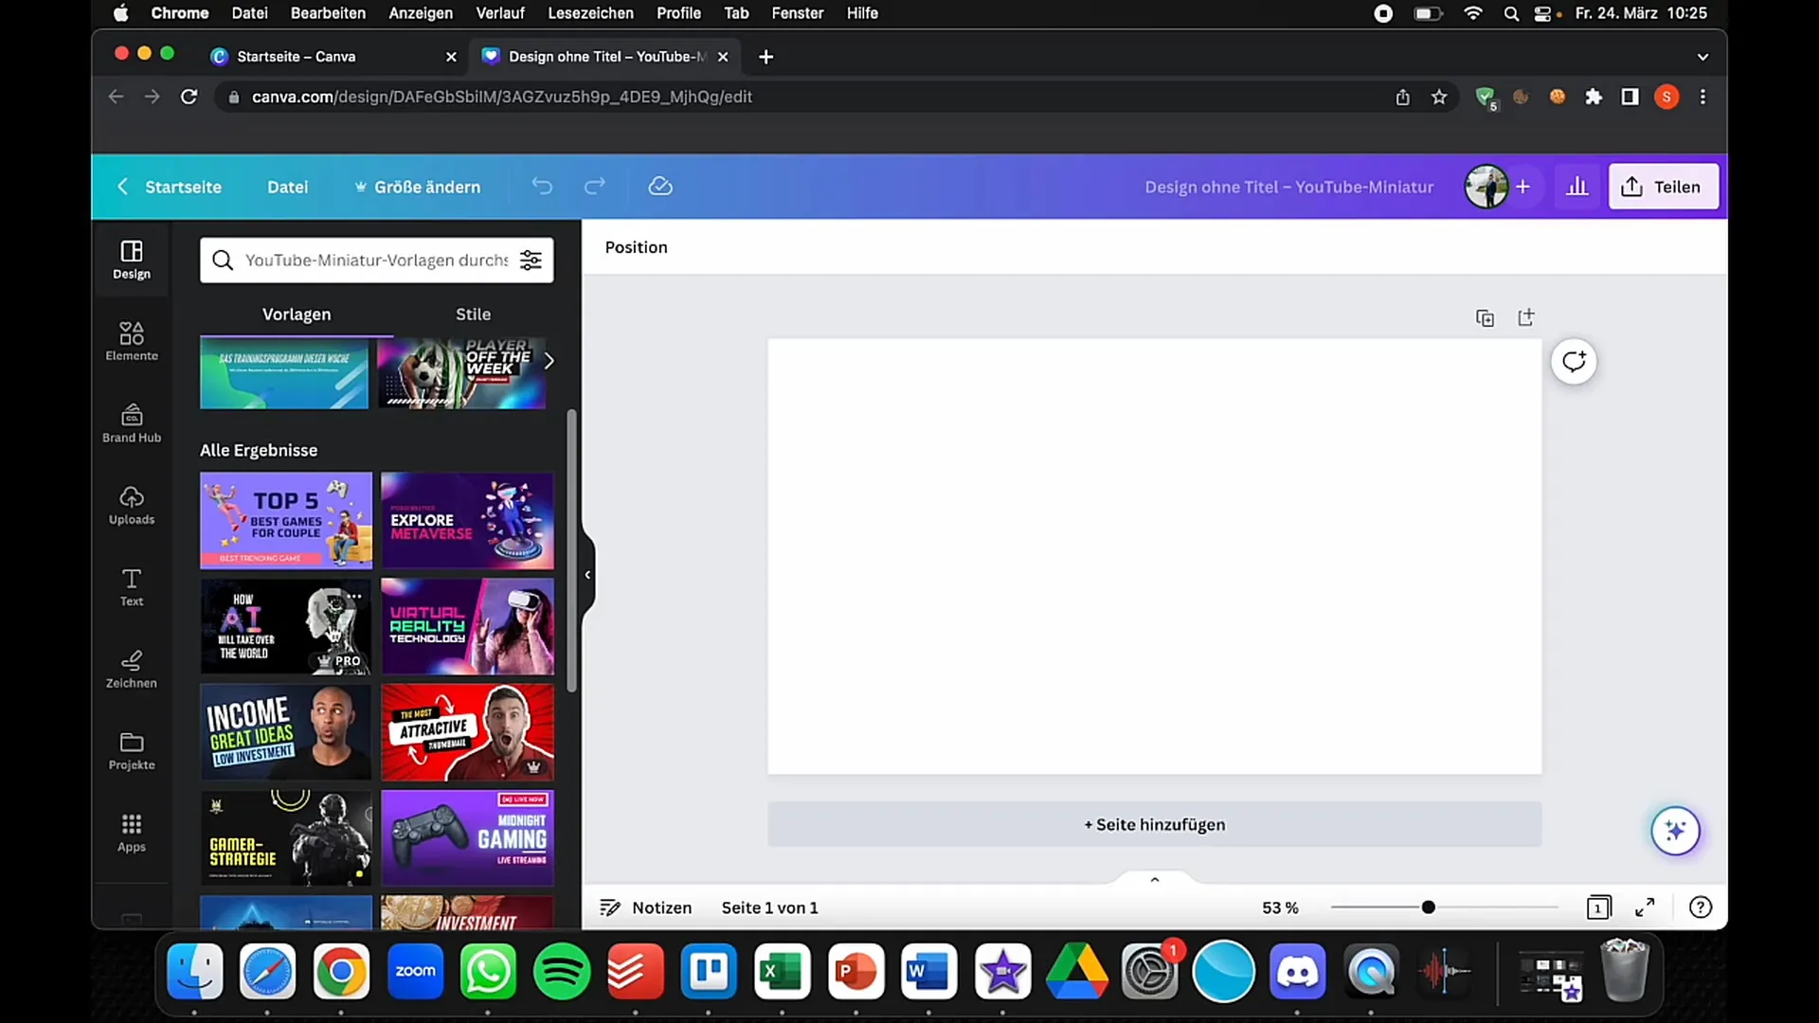Click the Brand Hub icon
The image size is (1819, 1023).
pyautogui.click(x=130, y=423)
